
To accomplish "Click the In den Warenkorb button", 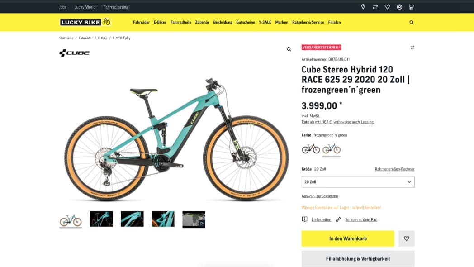I will click(x=348, y=238).
